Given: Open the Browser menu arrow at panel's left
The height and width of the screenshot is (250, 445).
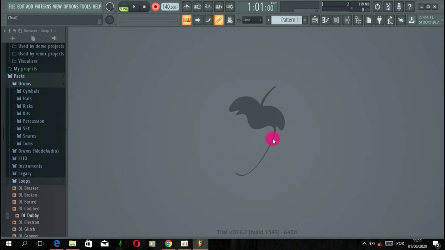Looking at the screenshot, I should point(5,31).
